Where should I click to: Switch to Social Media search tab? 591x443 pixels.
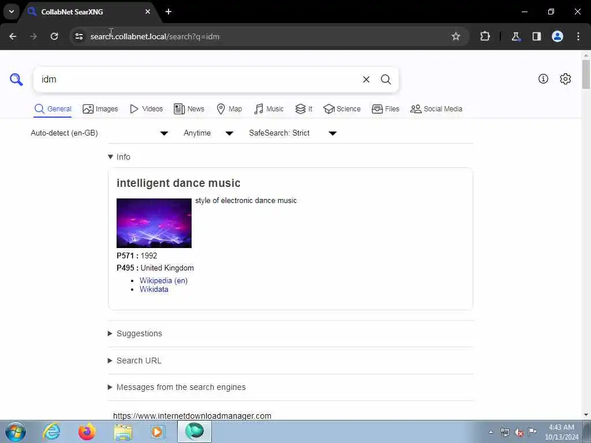[436, 109]
